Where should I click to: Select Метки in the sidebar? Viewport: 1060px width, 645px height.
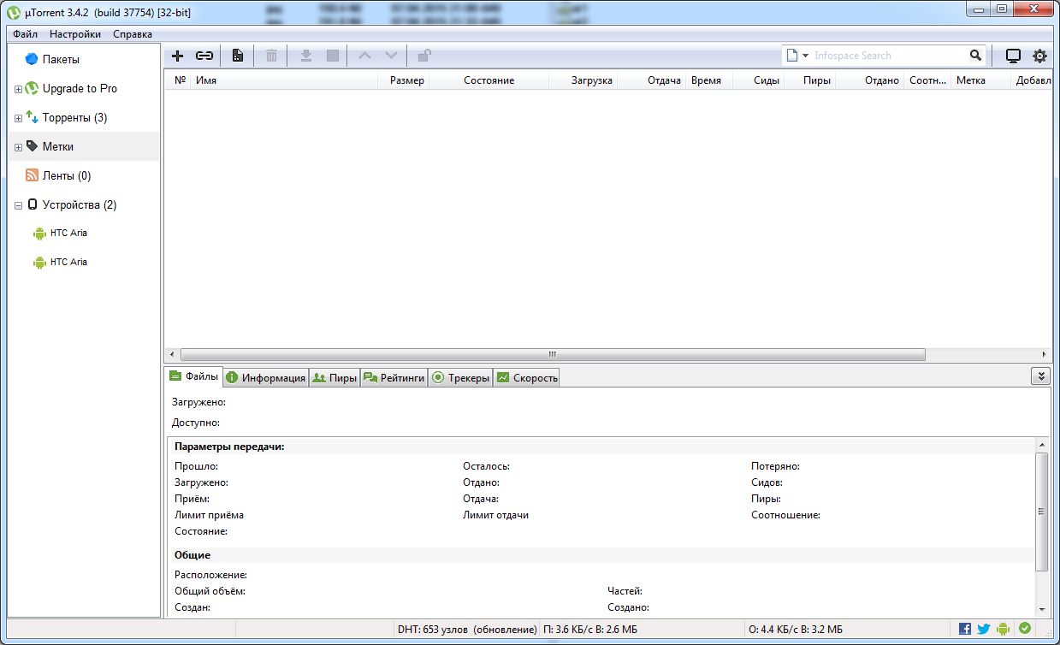(x=57, y=146)
